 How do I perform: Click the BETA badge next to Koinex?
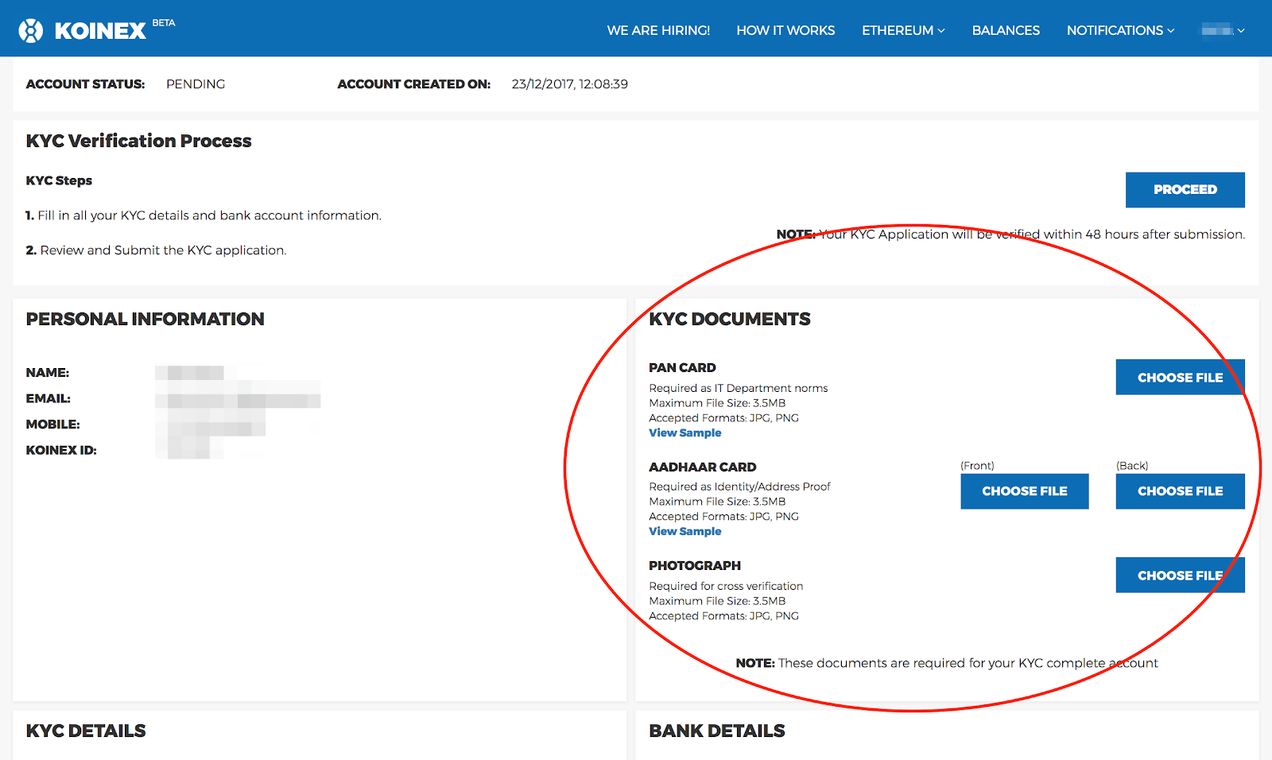[x=164, y=23]
